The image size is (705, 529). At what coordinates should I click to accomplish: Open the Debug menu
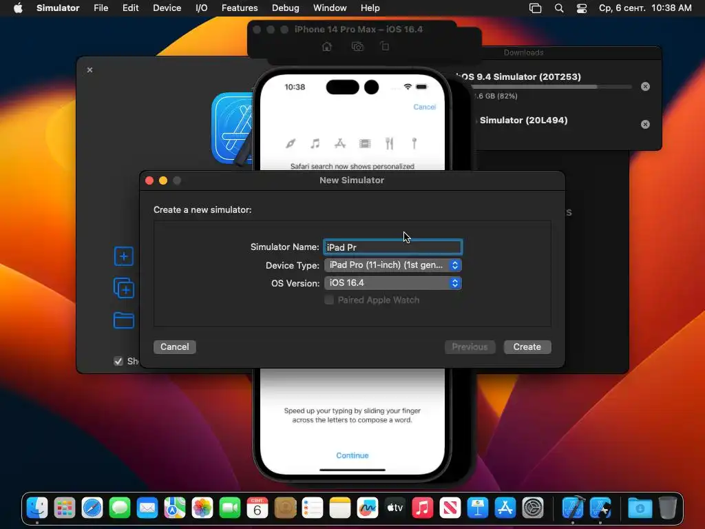pos(286,8)
